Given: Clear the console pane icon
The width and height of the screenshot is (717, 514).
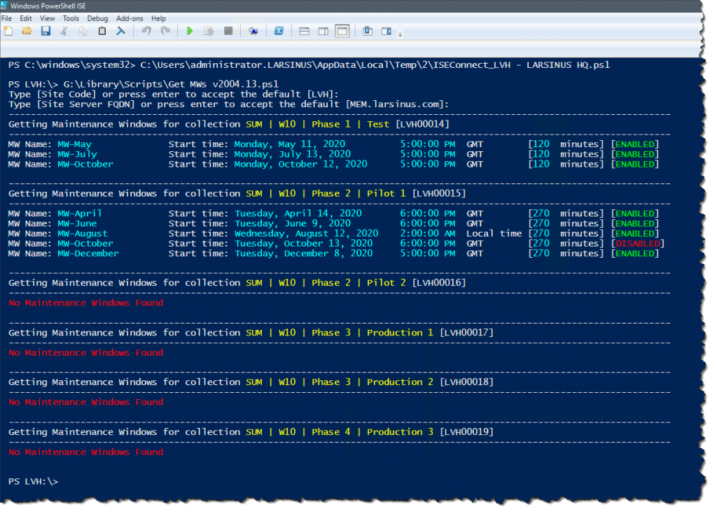Looking at the screenshot, I should pyautogui.click(x=120, y=31).
